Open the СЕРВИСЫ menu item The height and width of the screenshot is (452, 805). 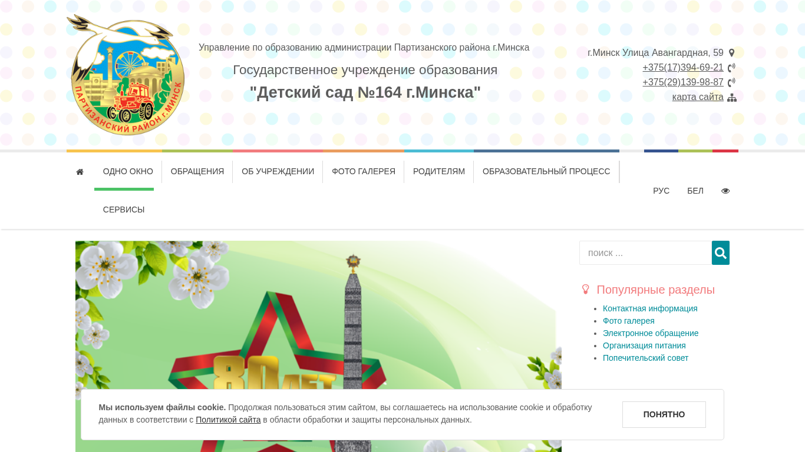[124, 210]
